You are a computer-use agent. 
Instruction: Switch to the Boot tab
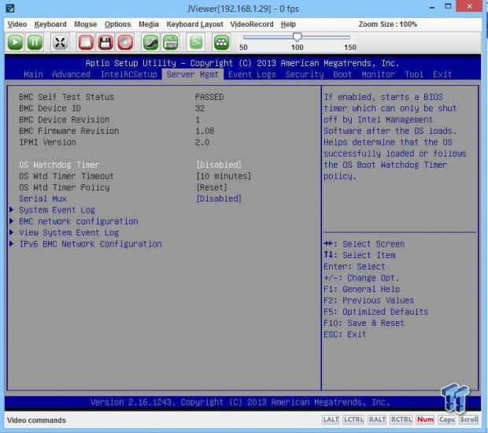pos(342,75)
